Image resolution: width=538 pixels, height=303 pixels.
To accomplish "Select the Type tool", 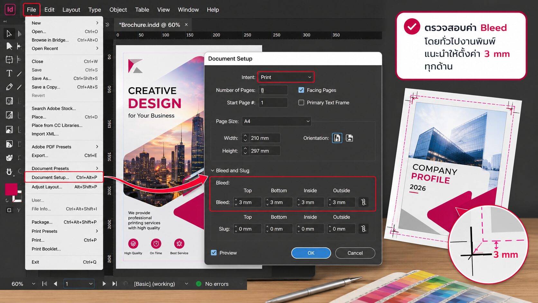I will tap(9, 73).
